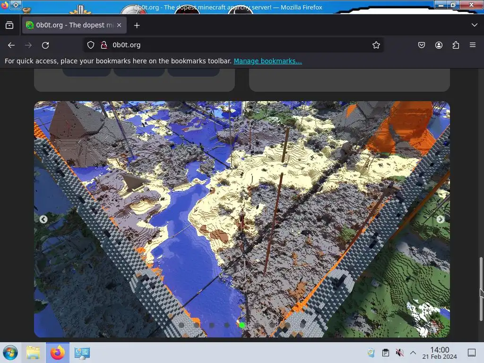
Task: Open the file manager folder on the taskbar
Action: 33,353
